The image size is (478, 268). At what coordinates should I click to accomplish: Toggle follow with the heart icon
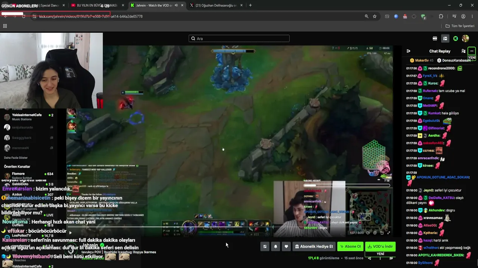click(286, 246)
